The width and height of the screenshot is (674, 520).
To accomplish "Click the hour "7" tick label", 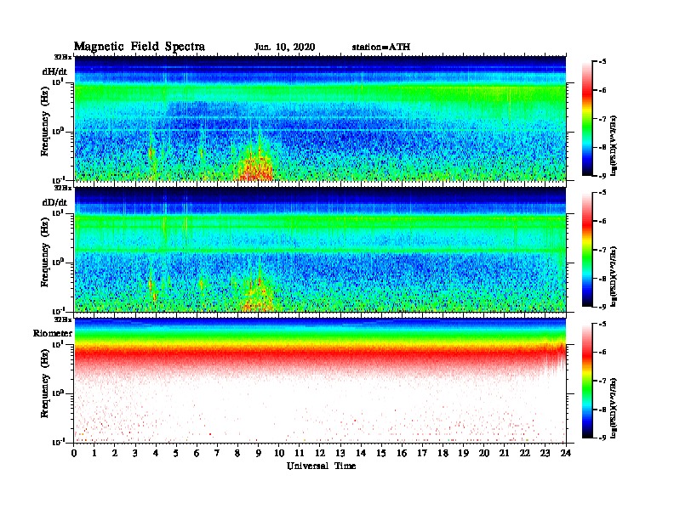I will pyautogui.click(x=217, y=453).
